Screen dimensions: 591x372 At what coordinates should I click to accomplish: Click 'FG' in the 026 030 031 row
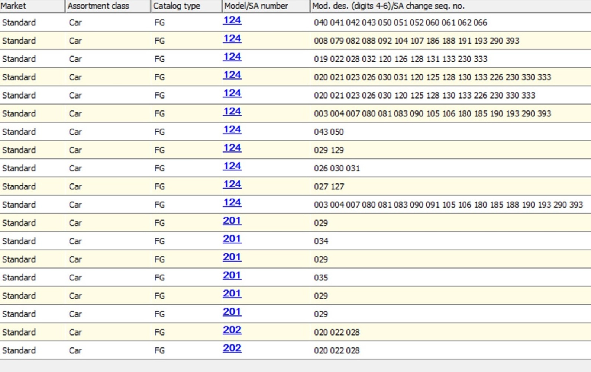[x=159, y=169]
